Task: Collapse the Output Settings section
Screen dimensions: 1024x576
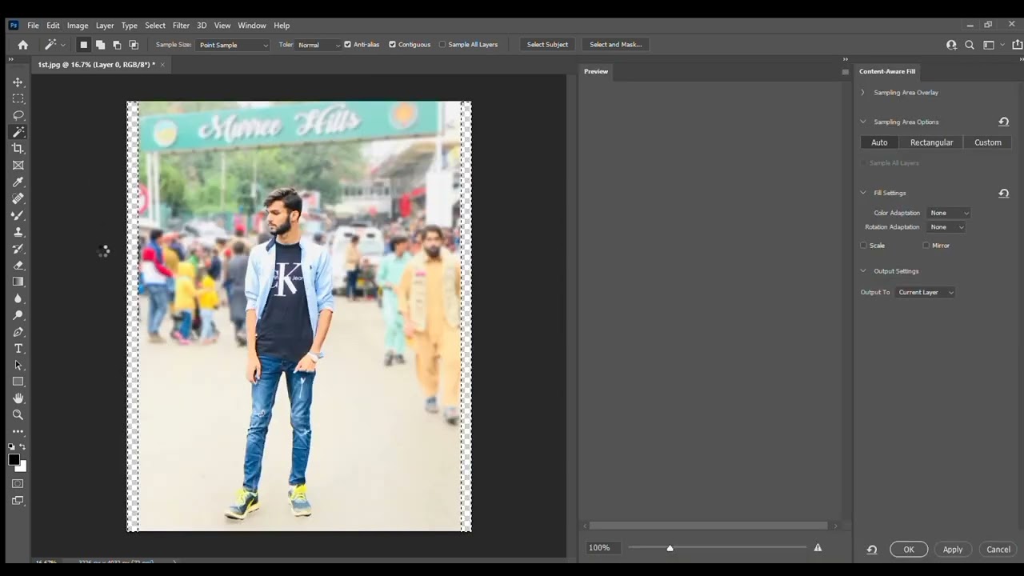Action: pyautogui.click(x=862, y=271)
